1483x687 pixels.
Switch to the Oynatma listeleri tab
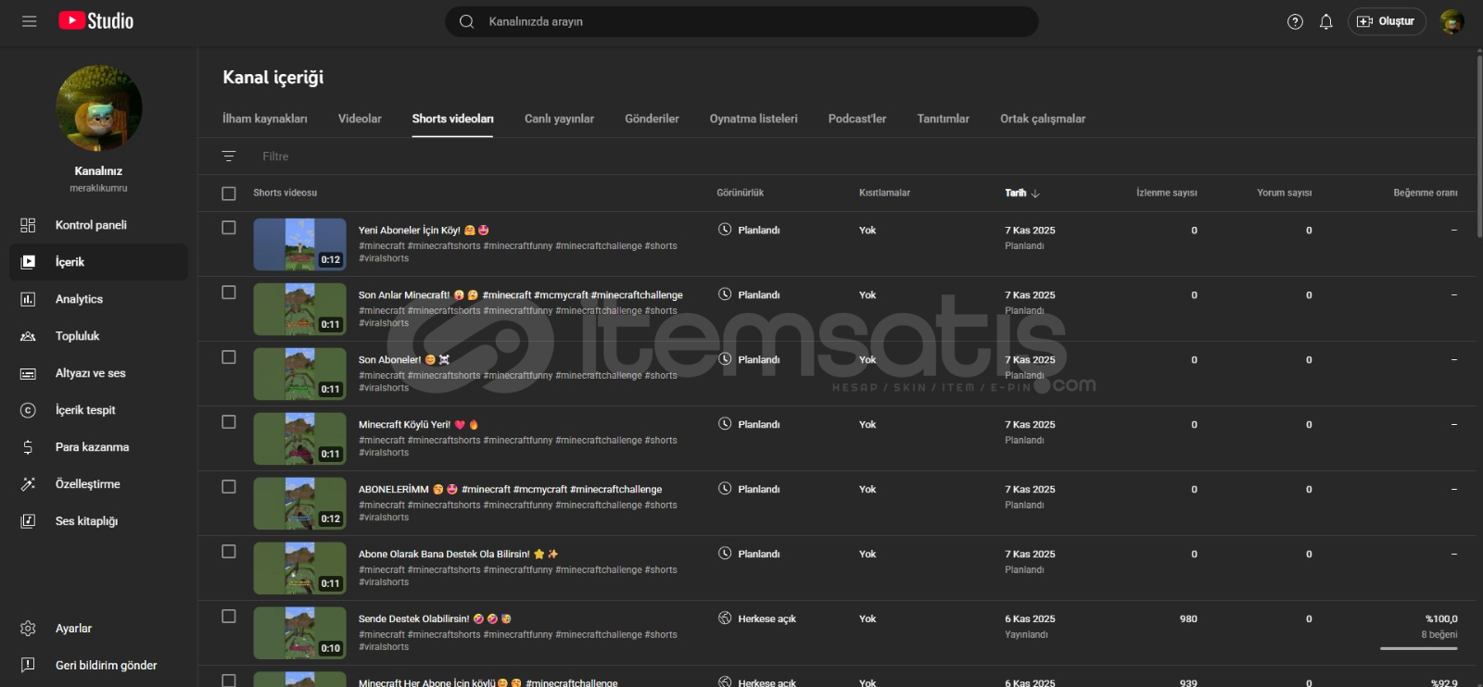(x=753, y=119)
